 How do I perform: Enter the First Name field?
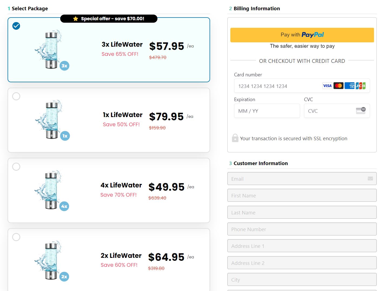pos(302,196)
